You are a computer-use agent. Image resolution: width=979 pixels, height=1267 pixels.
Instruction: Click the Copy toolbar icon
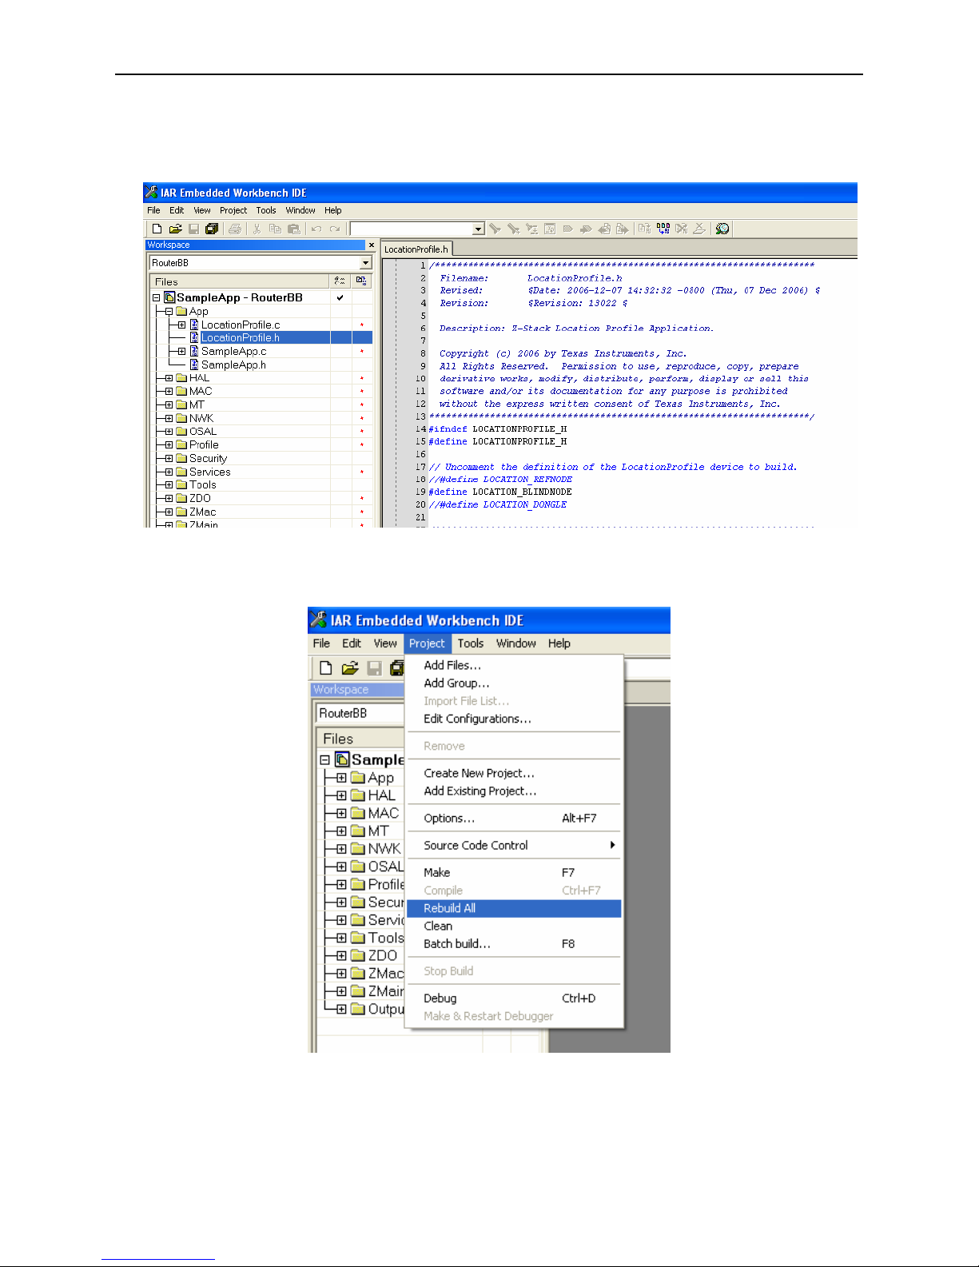pyautogui.click(x=275, y=229)
